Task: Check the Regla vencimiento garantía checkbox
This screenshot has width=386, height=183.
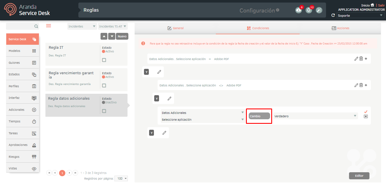Action: coord(104,85)
